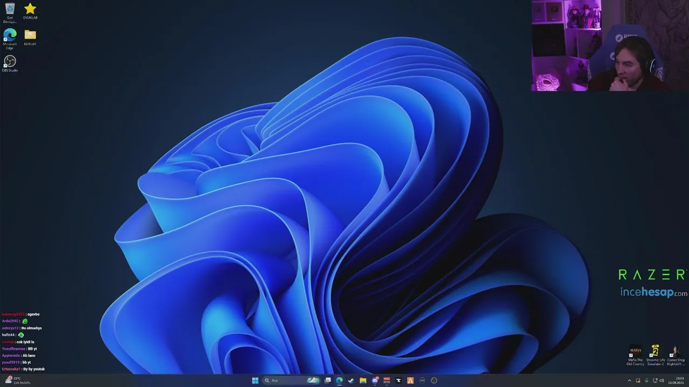Open the round dark taskbar icon
Viewport: 689px width, 387px height.
422,381
